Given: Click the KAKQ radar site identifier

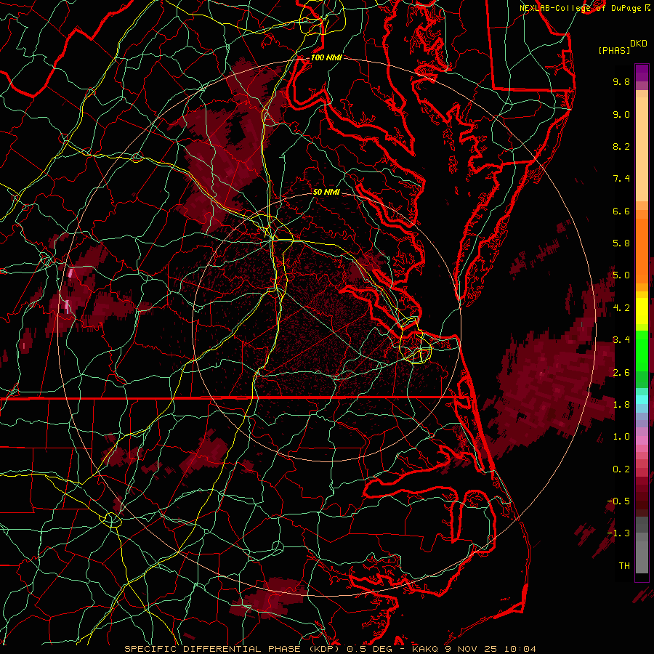Looking at the screenshot, I should coord(424,649).
